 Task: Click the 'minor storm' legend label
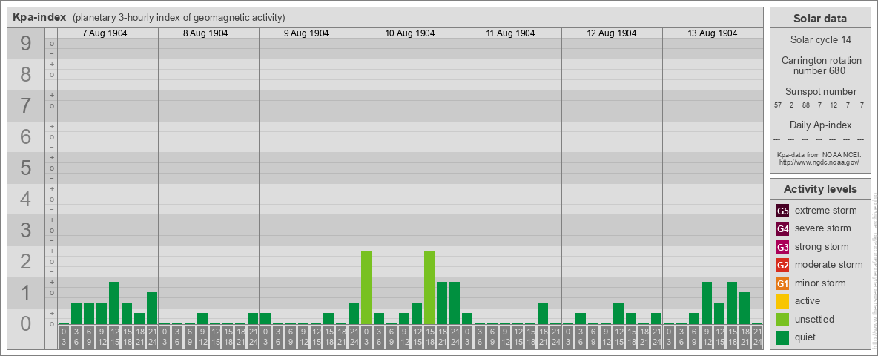coord(820,283)
